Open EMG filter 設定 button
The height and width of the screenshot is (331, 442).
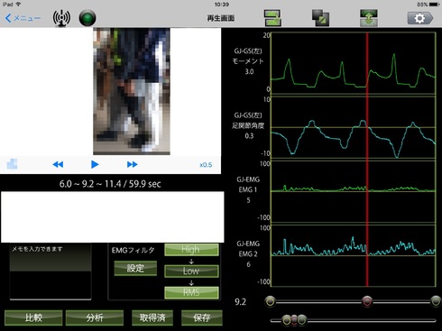135,268
